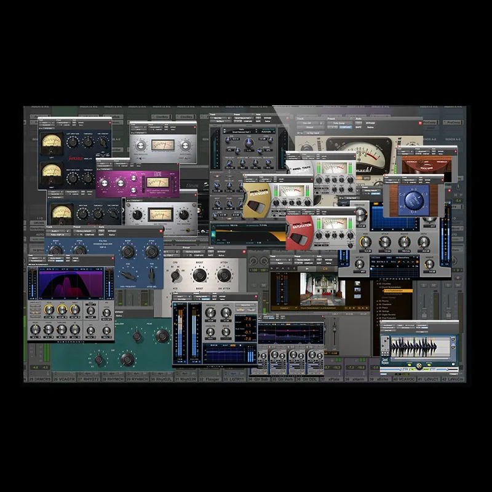Viewport: 492px width, 492px height.
Task: Click high Boost knob on blue Pultec EQP-1A
Action: [128, 252]
